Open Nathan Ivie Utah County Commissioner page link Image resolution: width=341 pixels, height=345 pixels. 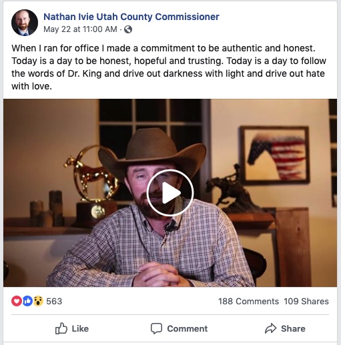131,17
